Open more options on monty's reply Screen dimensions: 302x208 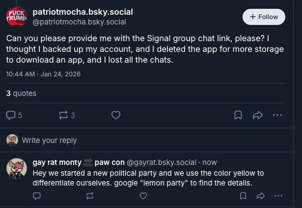278,196
